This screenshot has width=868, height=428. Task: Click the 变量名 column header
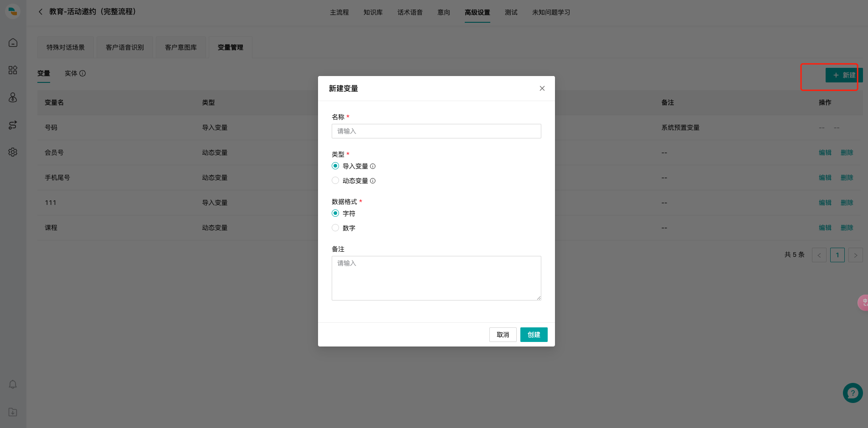click(54, 102)
